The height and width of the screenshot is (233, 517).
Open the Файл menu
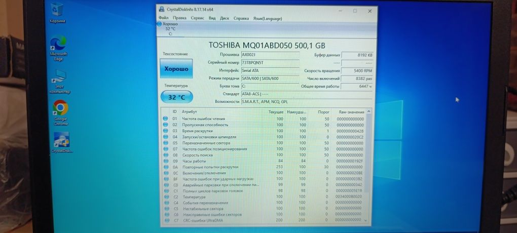[x=164, y=18]
